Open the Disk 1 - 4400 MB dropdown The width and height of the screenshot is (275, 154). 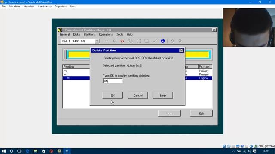tap(97, 41)
